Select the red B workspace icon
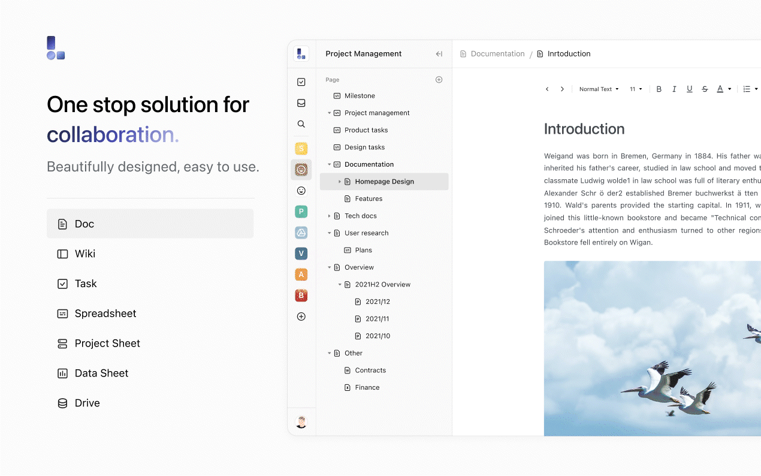The width and height of the screenshot is (761, 476). pos(301,296)
